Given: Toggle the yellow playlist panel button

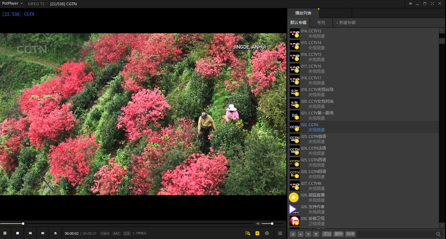Looking at the screenshot, I should tap(257, 233).
